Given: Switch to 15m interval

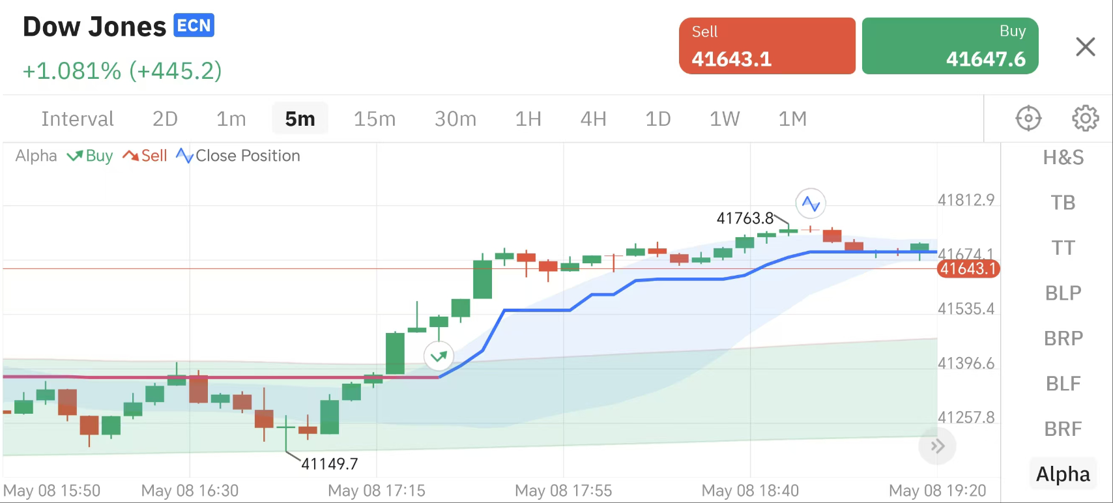Looking at the screenshot, I should (375, 119).
